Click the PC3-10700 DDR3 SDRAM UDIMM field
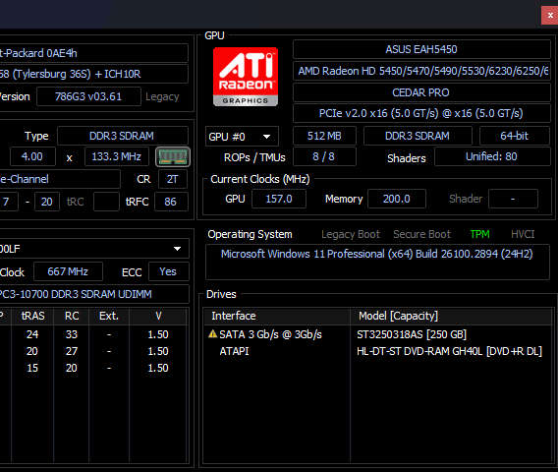 click(x=94, y=294)
